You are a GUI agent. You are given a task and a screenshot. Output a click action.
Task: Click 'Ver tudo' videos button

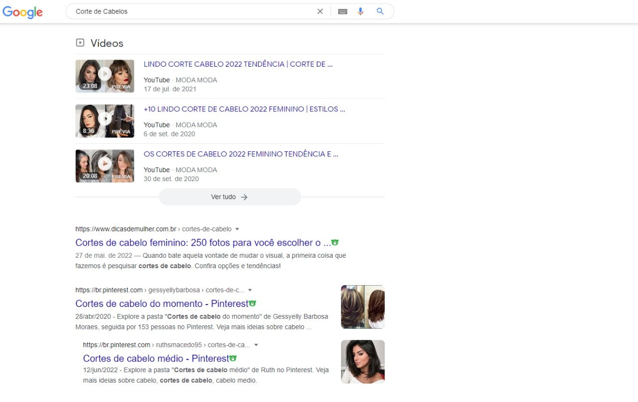(x=230, y=197)
